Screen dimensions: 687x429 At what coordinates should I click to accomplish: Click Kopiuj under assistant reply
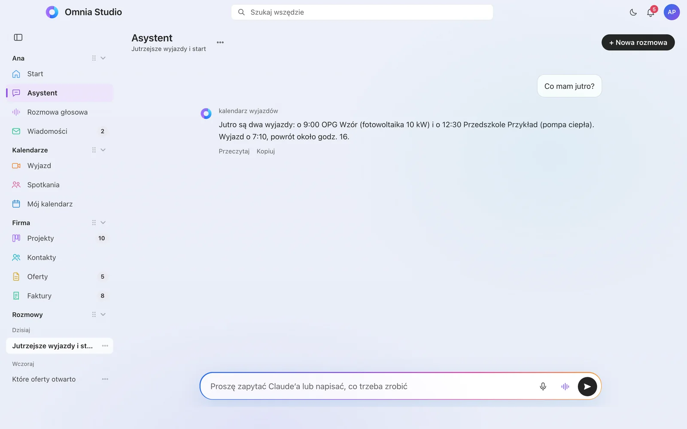[266, 151]
